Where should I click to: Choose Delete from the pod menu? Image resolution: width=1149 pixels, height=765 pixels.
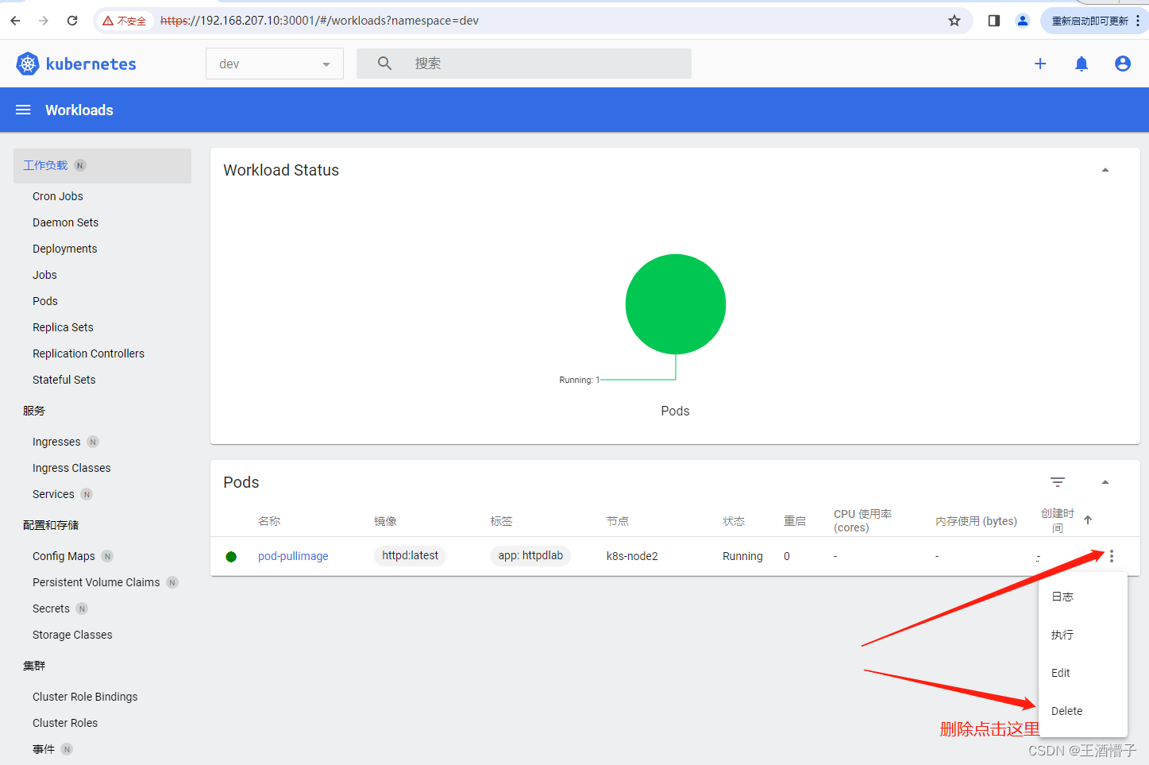pyautogui.click(x=1083, y=711)
